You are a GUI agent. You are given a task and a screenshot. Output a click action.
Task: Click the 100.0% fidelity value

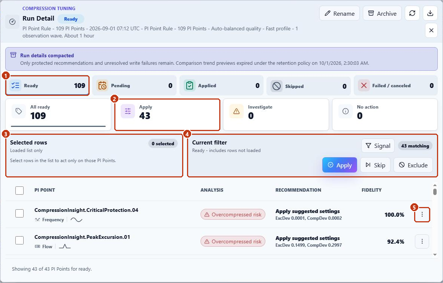pos(394,215)
